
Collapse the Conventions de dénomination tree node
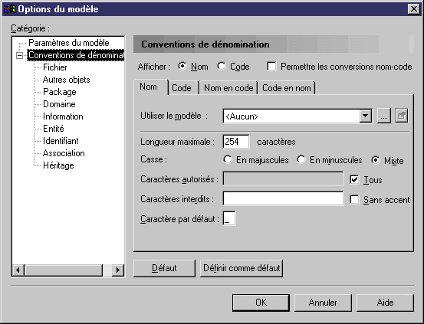(x=19, y=55)
